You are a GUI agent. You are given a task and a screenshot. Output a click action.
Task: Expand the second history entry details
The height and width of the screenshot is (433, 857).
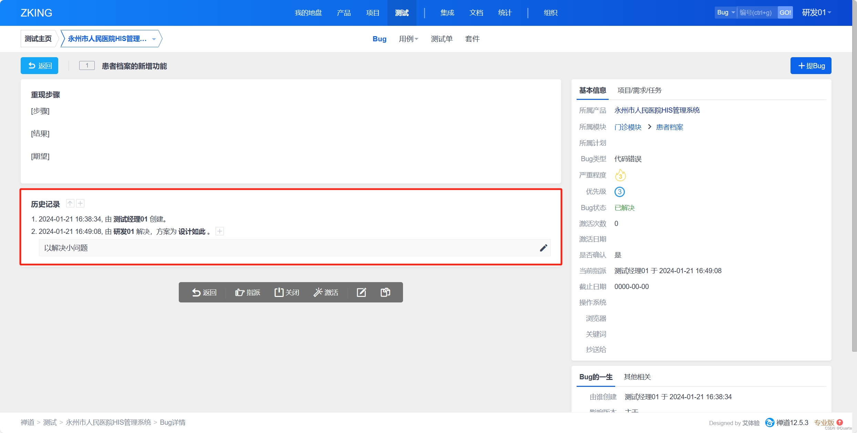220,231
